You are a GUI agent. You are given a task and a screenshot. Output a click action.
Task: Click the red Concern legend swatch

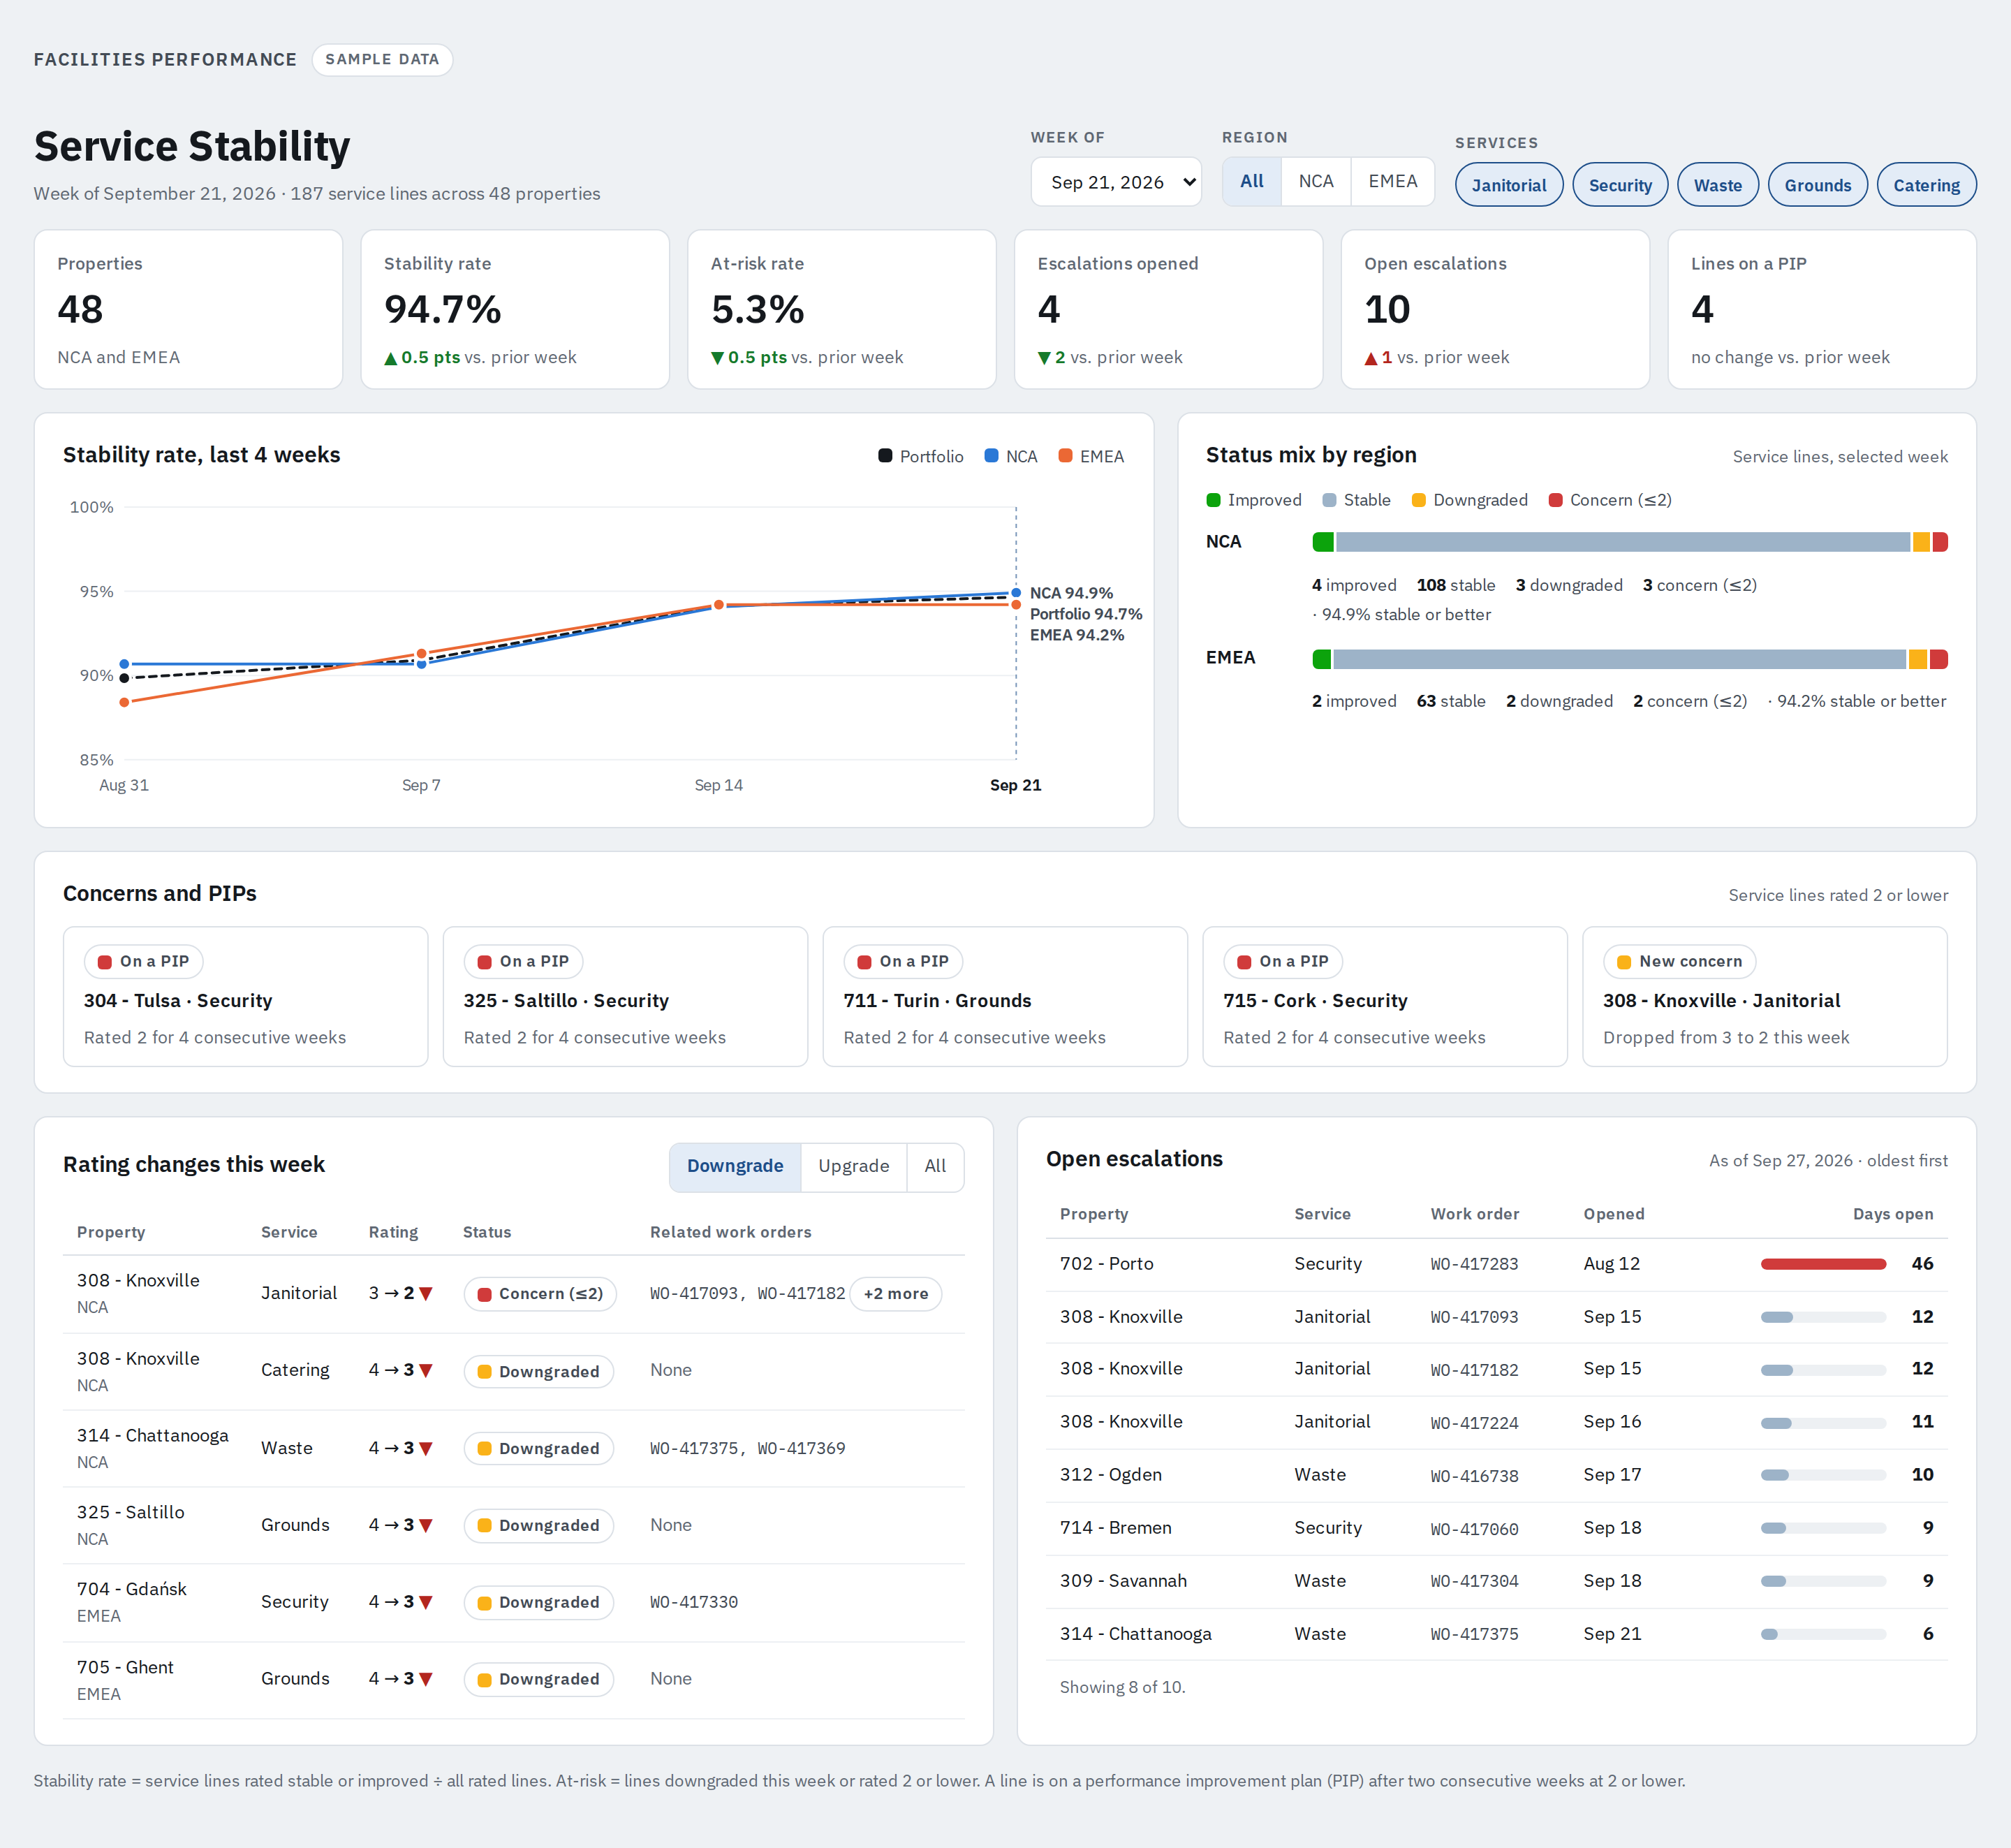tap(1555, 500)
